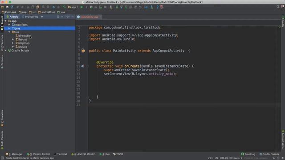The image size is (285, 160).
Task: Click the UTF-8 encoding in status bar
Action: click(224, 158)
